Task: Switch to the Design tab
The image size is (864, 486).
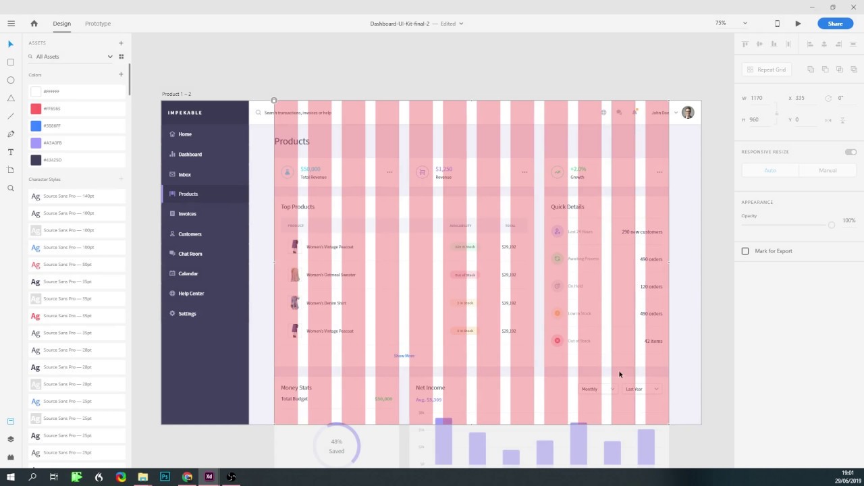Action: (61, 24)
